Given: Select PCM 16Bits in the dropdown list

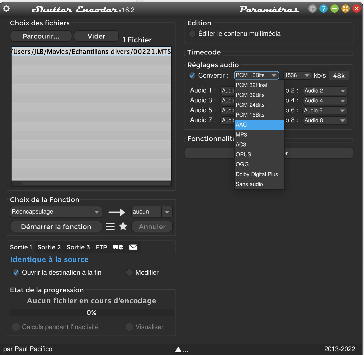Looking at the screenshot, I should [259, 115].
